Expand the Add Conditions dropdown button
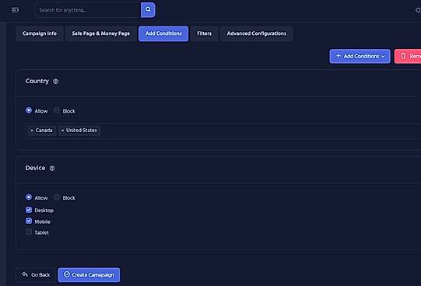The width and height of the screenshot is (421, 286). 360,56
